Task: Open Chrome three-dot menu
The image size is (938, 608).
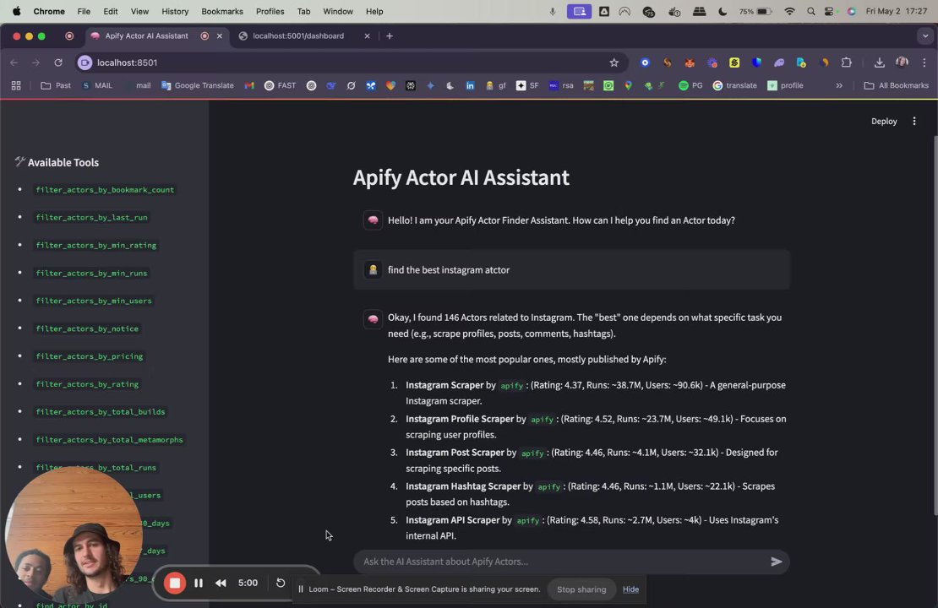Action: (x=924, y=62)
